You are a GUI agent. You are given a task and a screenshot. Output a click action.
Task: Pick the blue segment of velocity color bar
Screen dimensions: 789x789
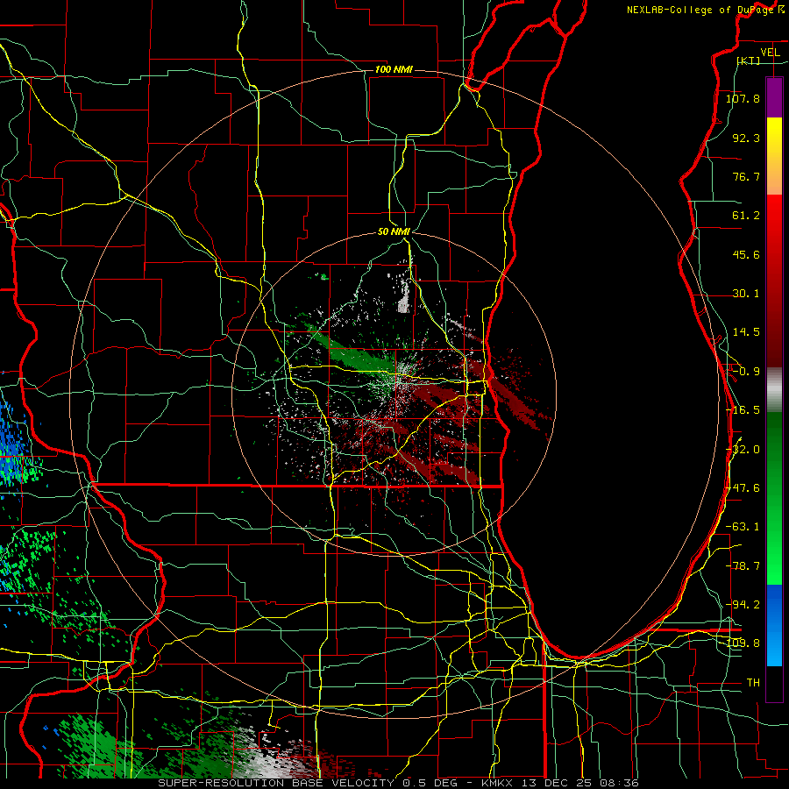tap(774, 625)
